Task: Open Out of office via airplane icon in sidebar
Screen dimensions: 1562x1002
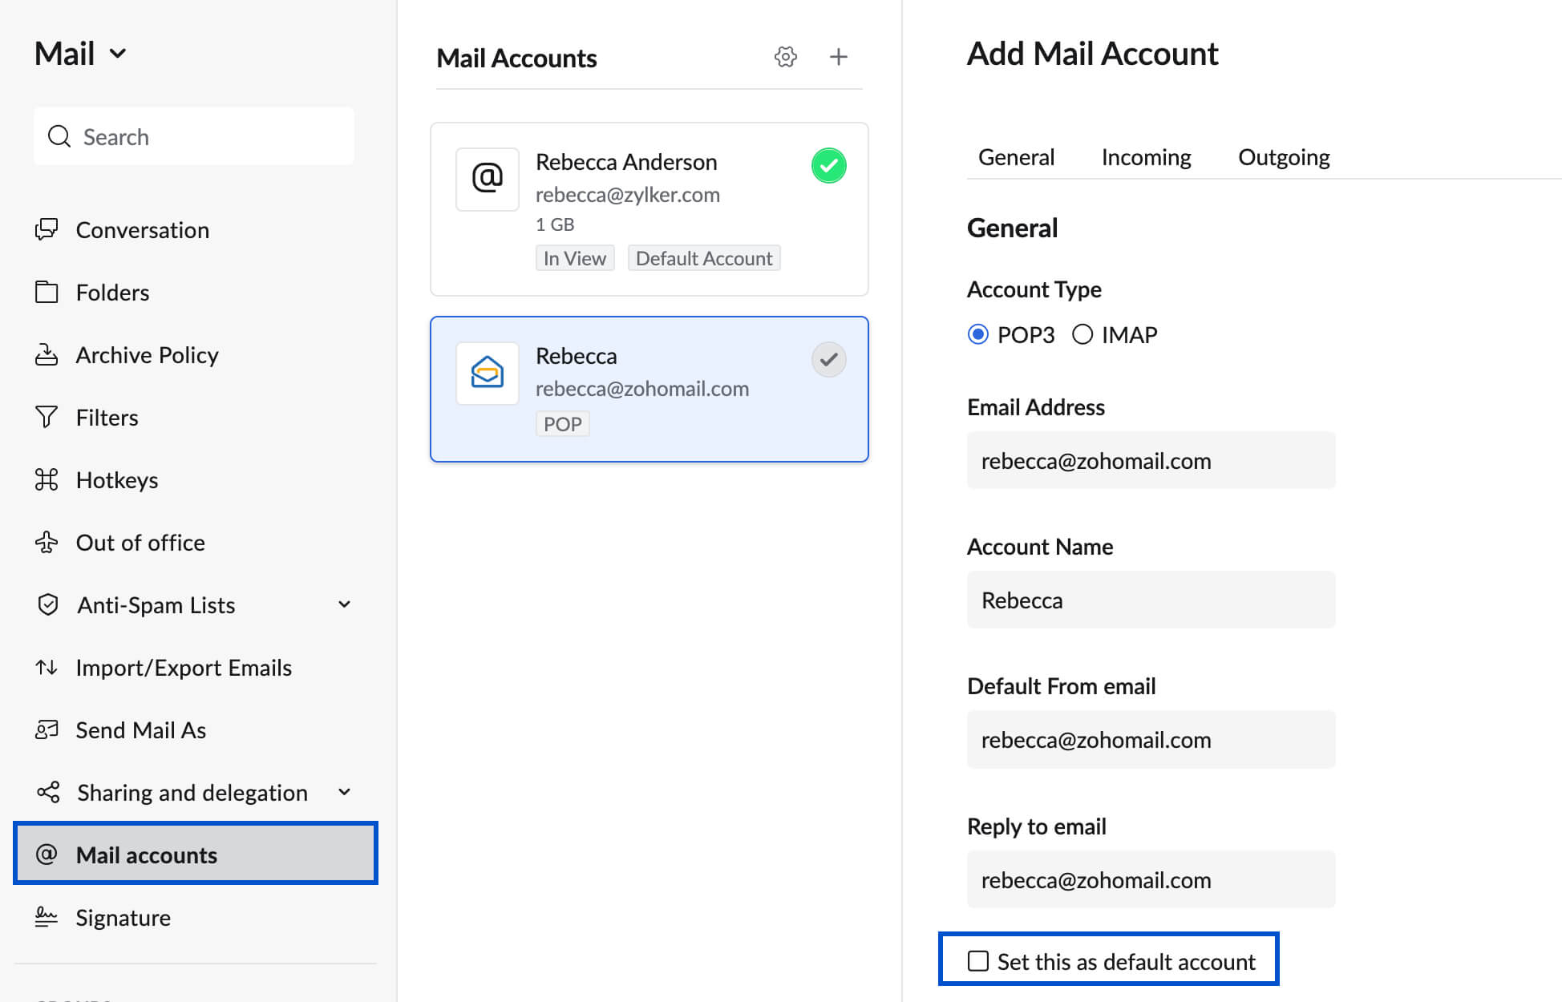Action: tap(47, 542)
